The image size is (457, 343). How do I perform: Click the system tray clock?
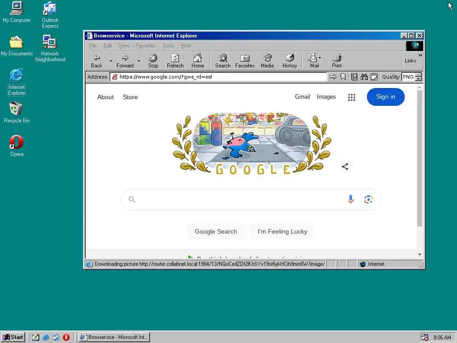[x=442, y=338]
